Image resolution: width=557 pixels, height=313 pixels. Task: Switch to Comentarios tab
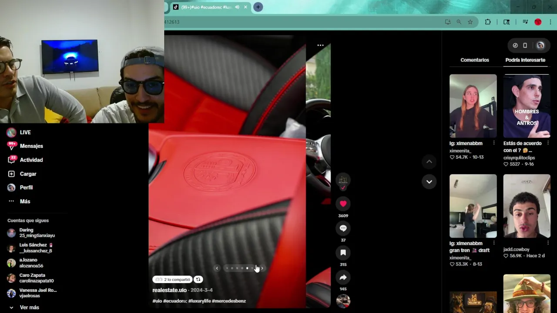pyautogui.click(x=475, y=60)
